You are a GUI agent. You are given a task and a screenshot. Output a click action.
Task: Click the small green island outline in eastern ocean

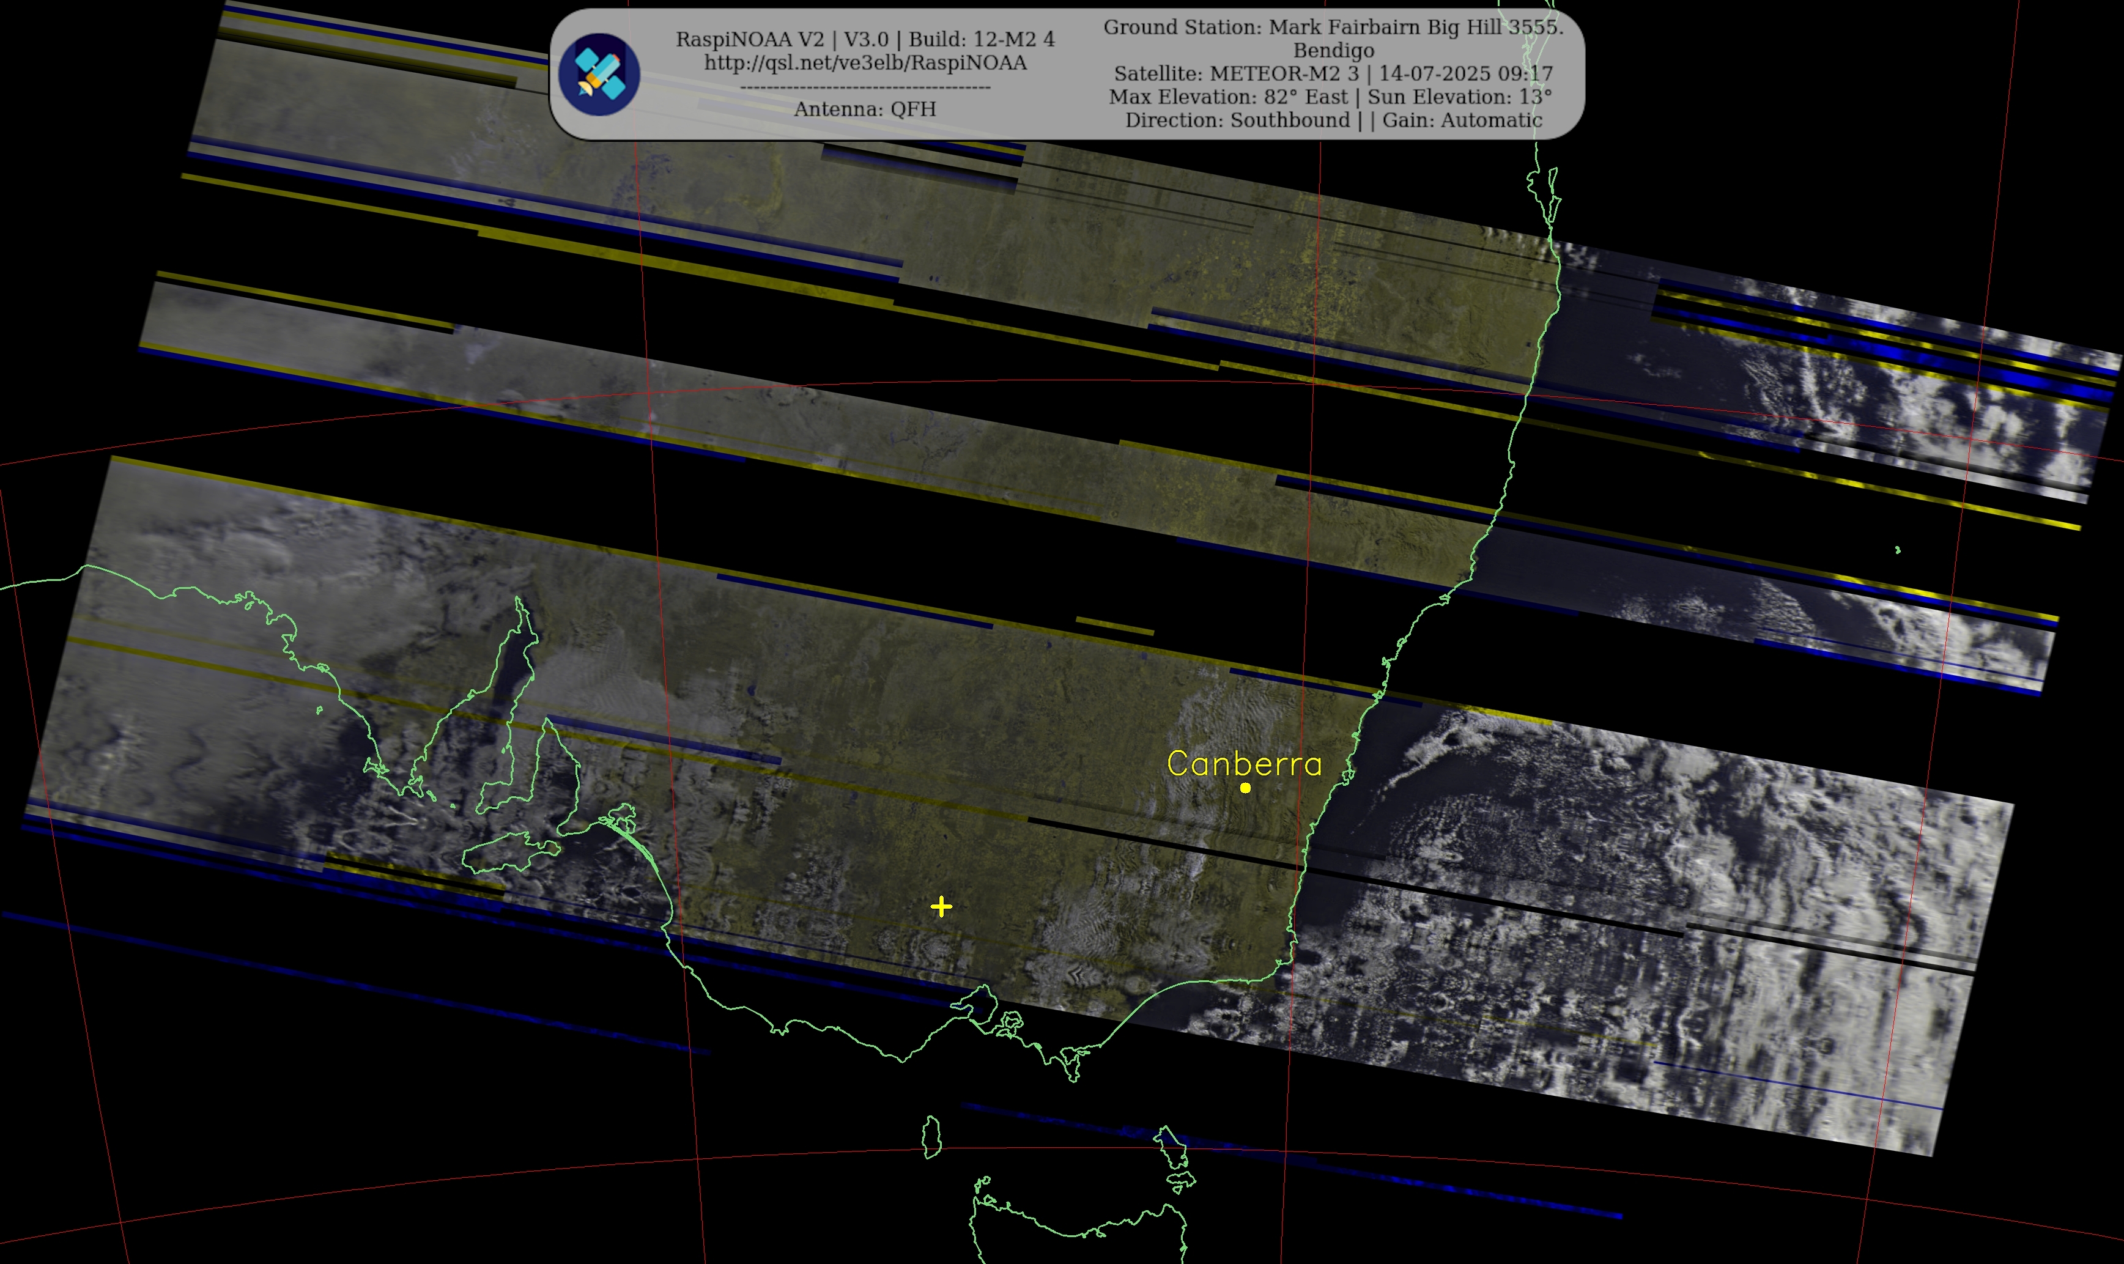pos(1898,550)
